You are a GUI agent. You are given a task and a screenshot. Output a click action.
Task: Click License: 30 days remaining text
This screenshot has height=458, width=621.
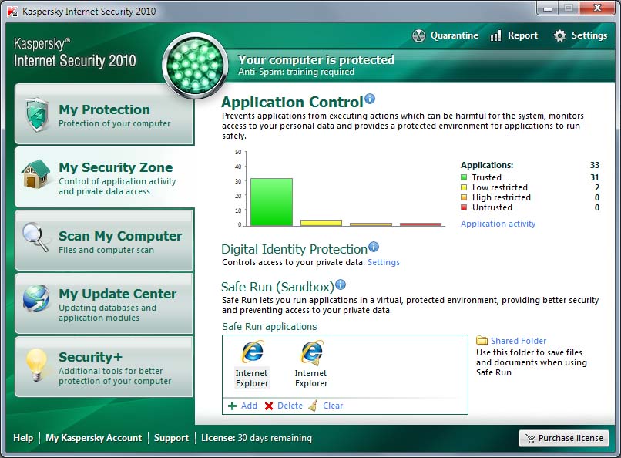(x=257, y=438)
